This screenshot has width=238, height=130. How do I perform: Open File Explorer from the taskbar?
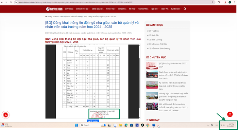120,125
